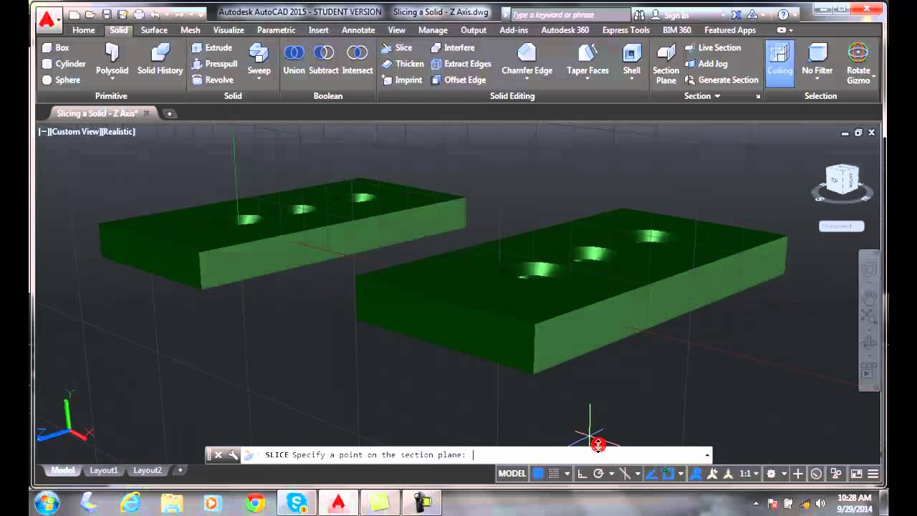The image size is (917, 516).
Task: Toggle drawing grid display in status bar
Action: (x=538, y=474)
